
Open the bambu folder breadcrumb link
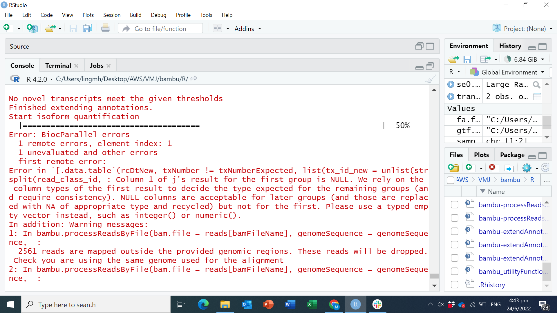pyautogui.click(x=510, y=180)
